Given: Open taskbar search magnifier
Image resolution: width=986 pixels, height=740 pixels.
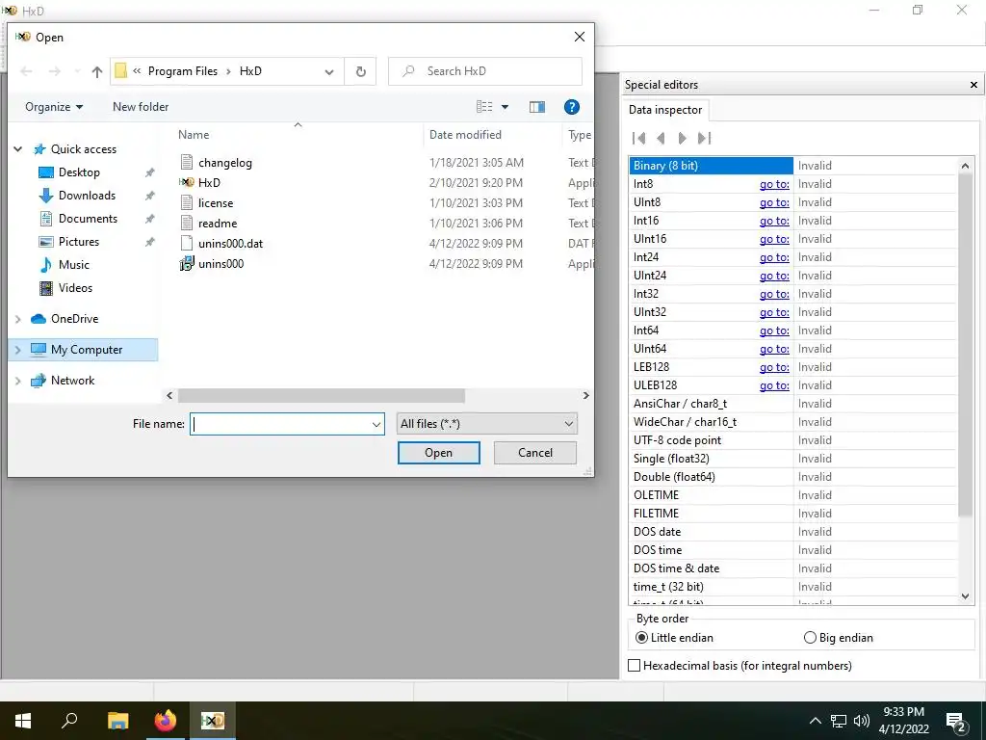Looking at the screenshot, I should tap(69, 721).
